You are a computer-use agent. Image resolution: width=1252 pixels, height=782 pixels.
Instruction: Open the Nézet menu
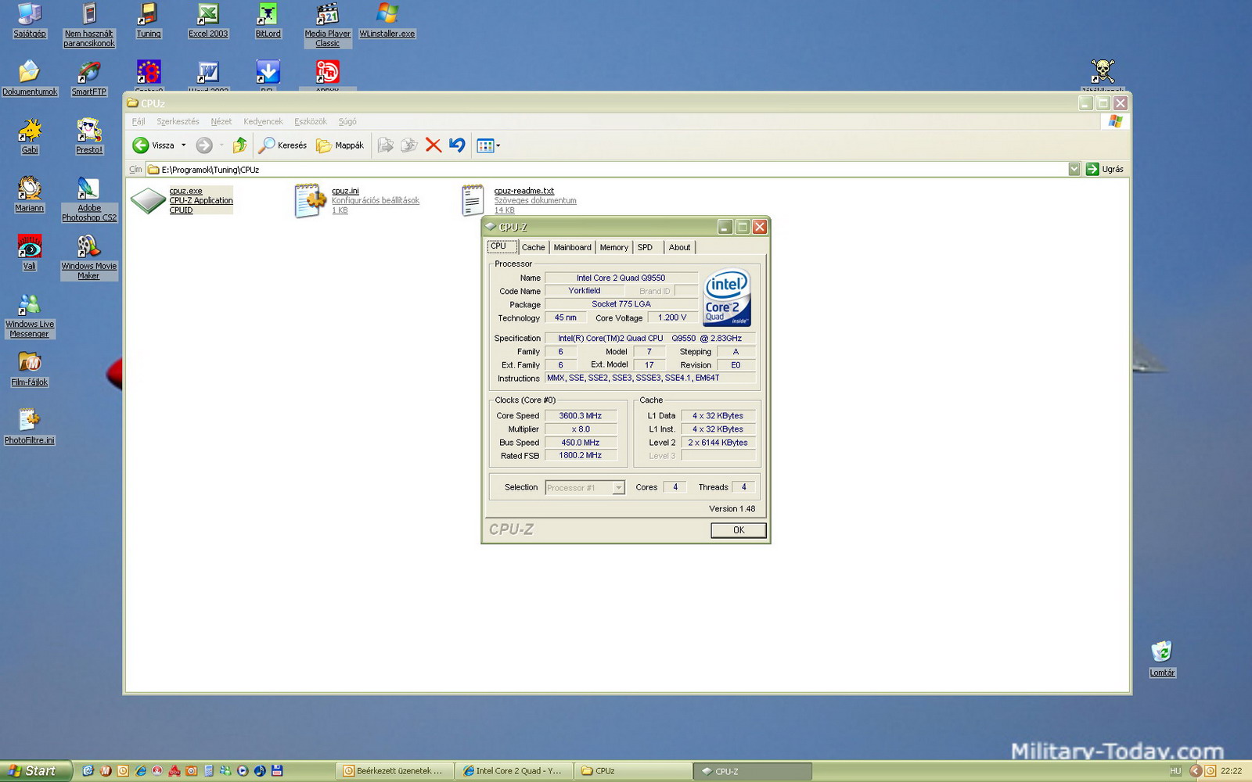(221, 122)
